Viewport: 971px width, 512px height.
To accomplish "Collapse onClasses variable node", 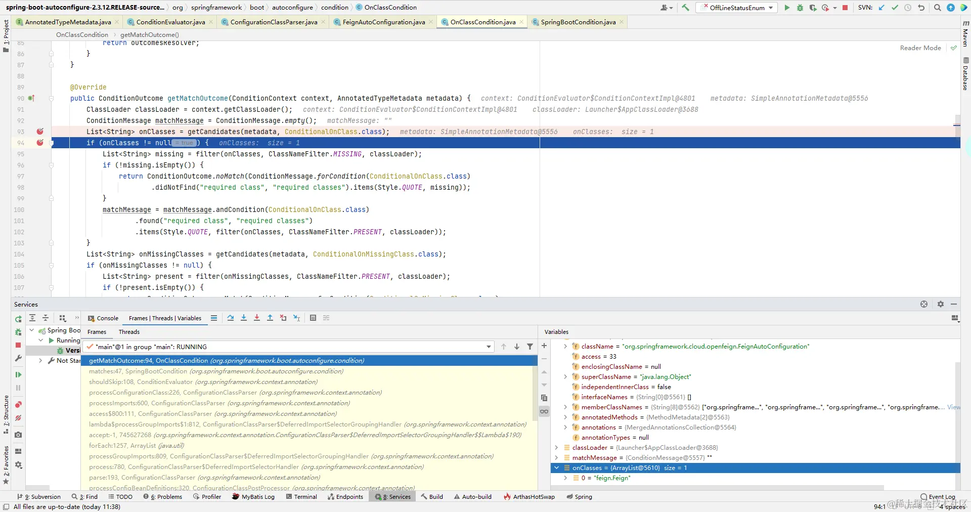I will click(x=556, y=468).
